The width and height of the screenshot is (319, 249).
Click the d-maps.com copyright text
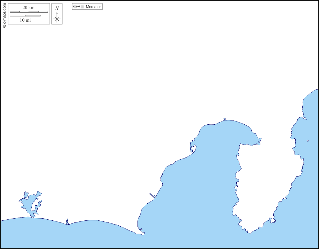4,15
